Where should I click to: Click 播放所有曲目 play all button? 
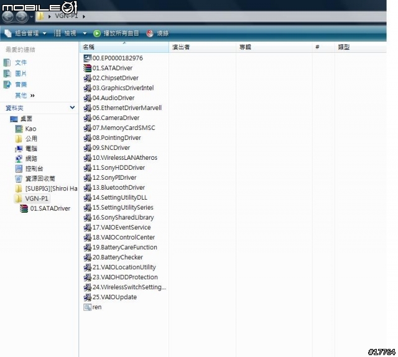pos(116,33)
